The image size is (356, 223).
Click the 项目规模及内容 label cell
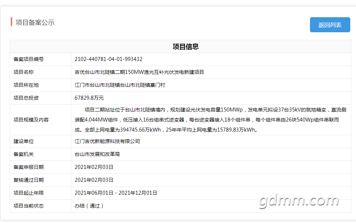click(40, 120)
